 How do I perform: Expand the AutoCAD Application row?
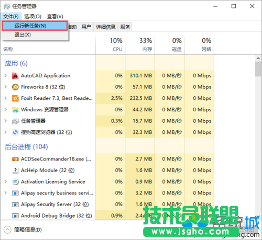[x=6, y=76]
